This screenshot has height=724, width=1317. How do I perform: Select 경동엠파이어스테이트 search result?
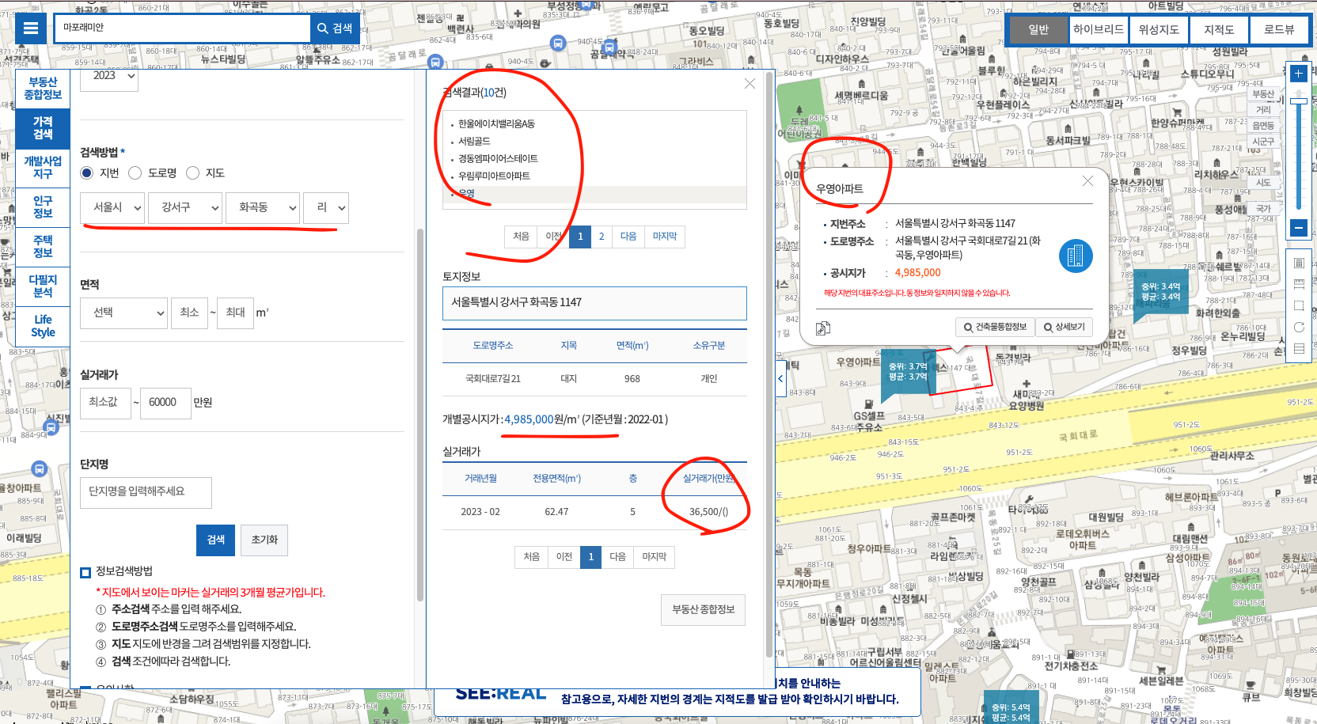[x=498, y=159]
